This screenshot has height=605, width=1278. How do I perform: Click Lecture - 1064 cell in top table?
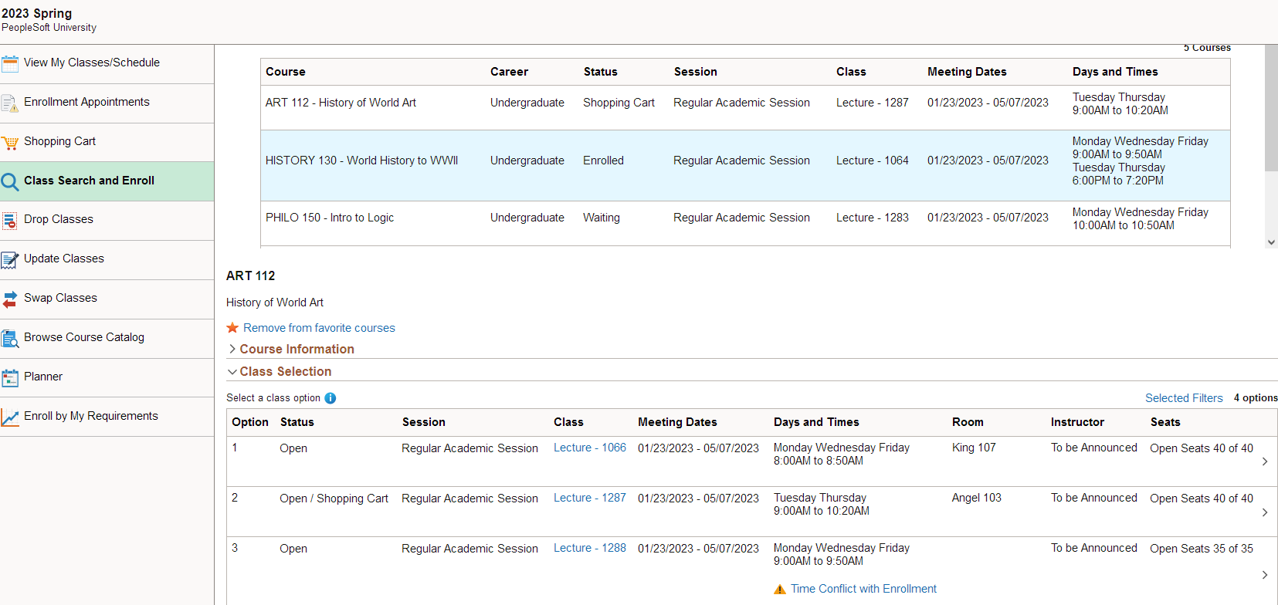tap(873, 161)
